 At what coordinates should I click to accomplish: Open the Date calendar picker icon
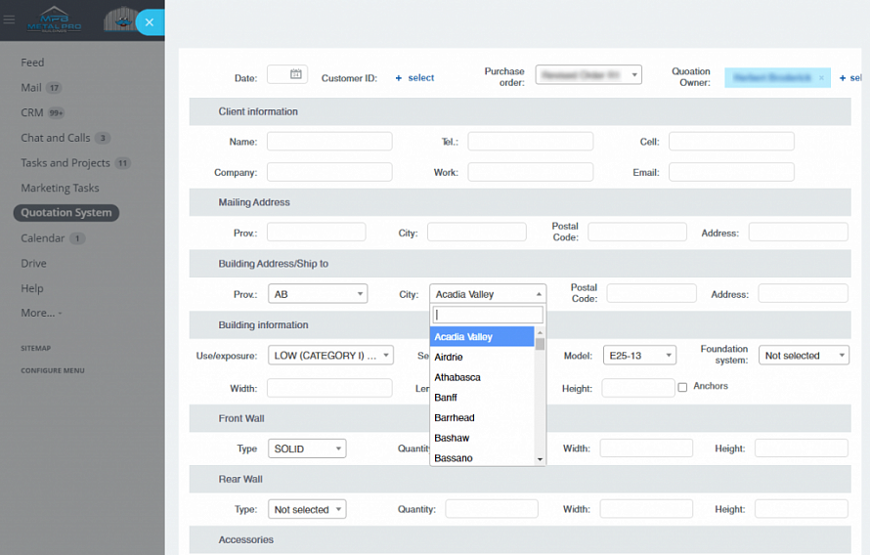pyautogui.click(x=296, y=74)
